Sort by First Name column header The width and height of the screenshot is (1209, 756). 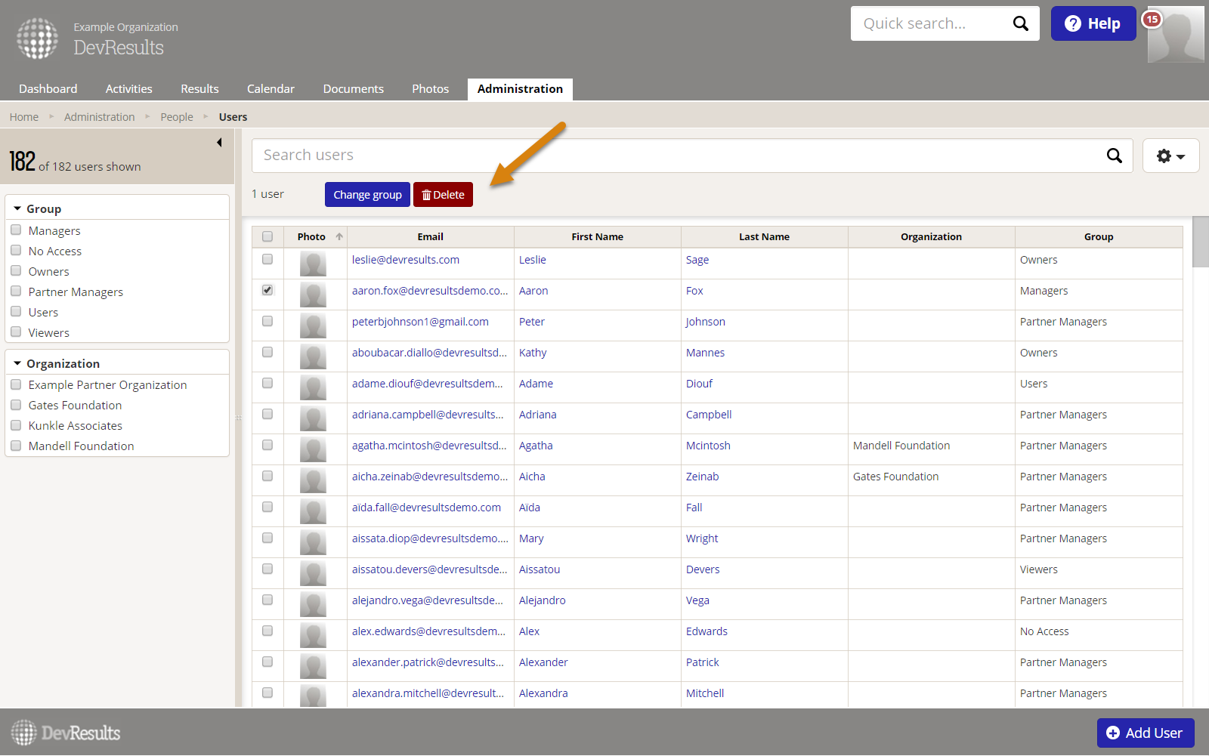point(598,236)
